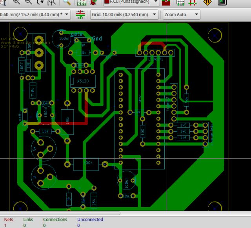Viewport: 251px width, 228px height.
Task: Toggle automatic track width button
Action: pyautogui.click(x=81, y=15)
